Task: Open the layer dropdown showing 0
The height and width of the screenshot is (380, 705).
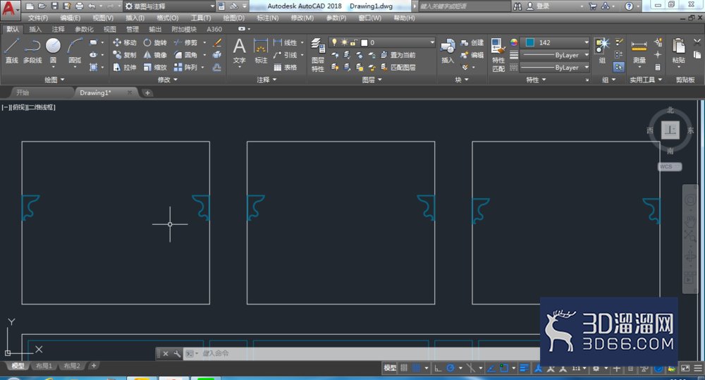Action: click(x=381, y=42)
